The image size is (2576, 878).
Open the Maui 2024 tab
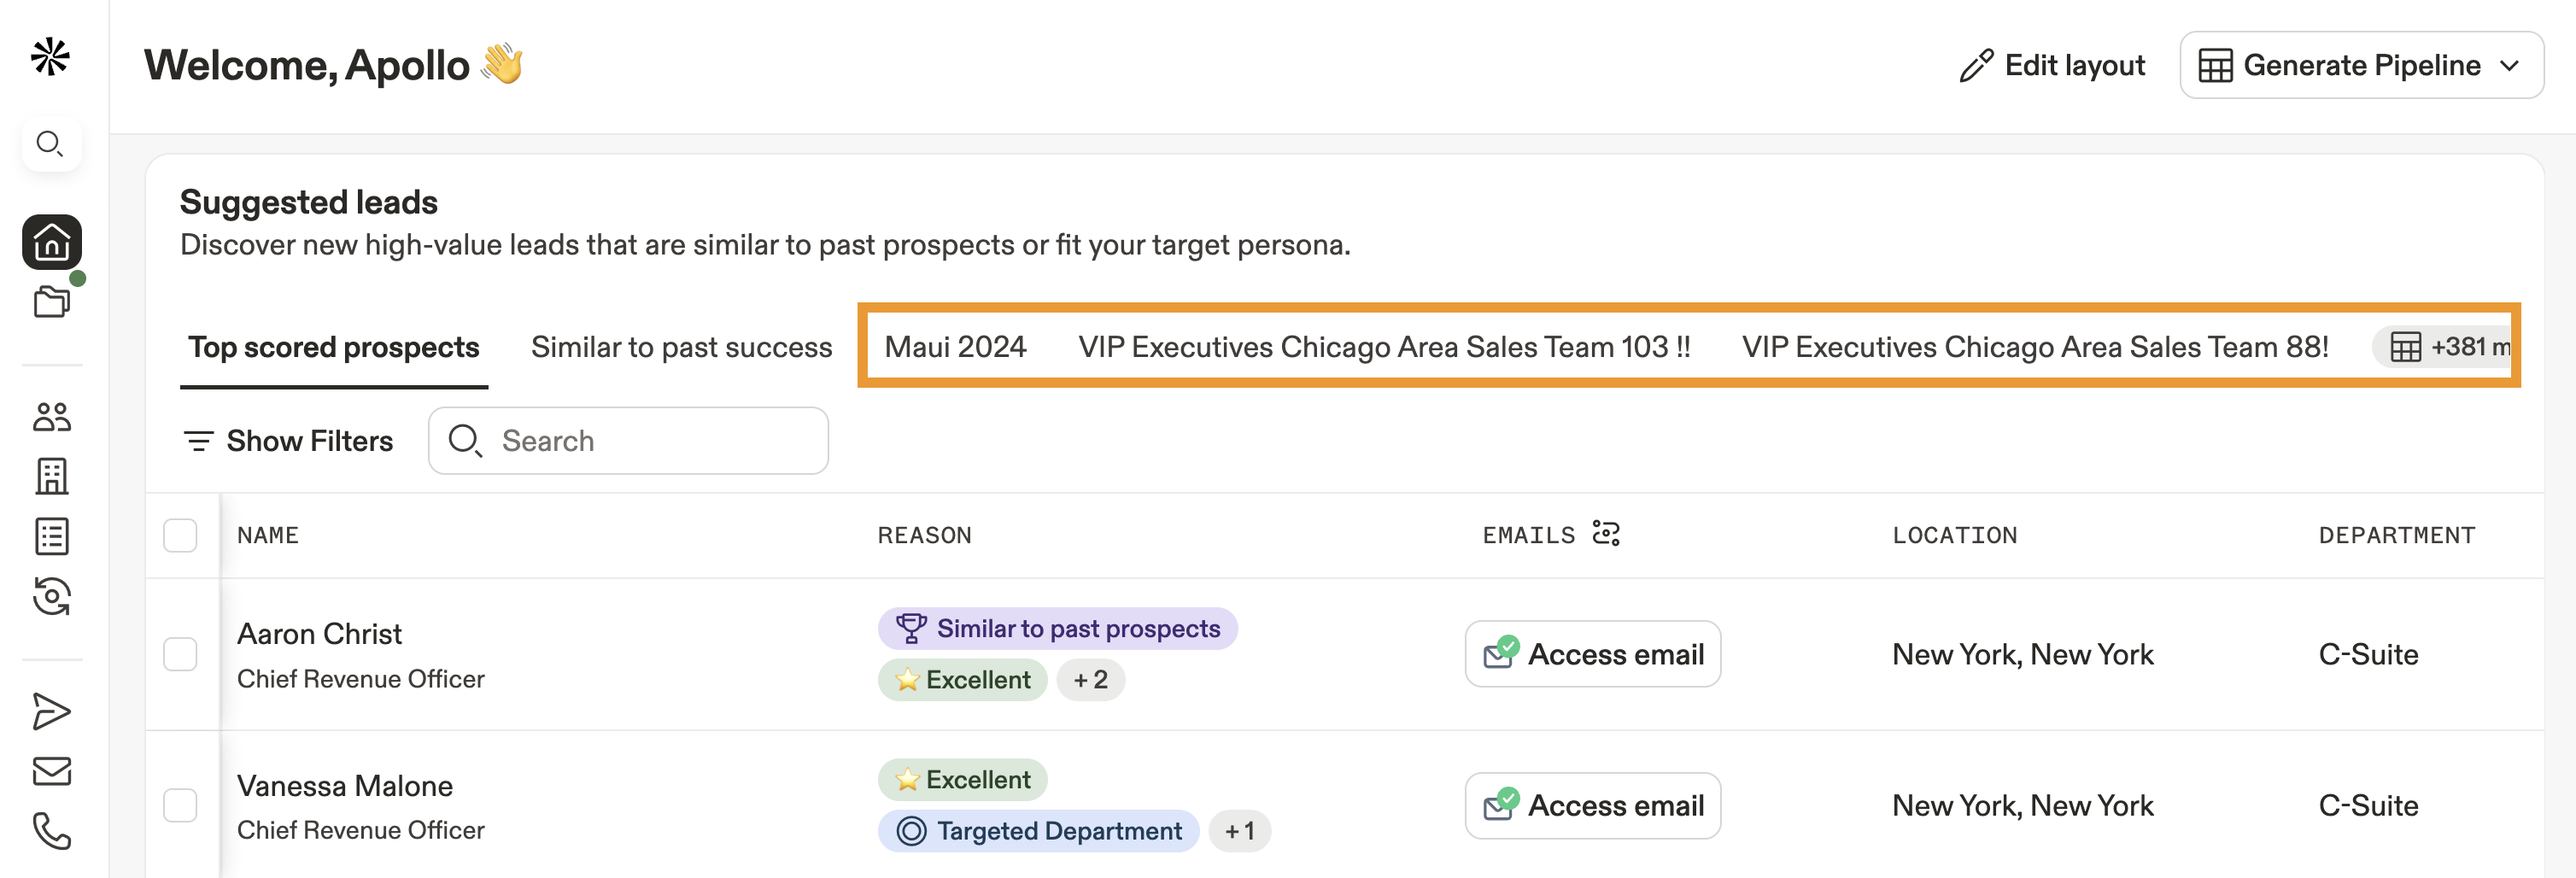pos(955,347)
